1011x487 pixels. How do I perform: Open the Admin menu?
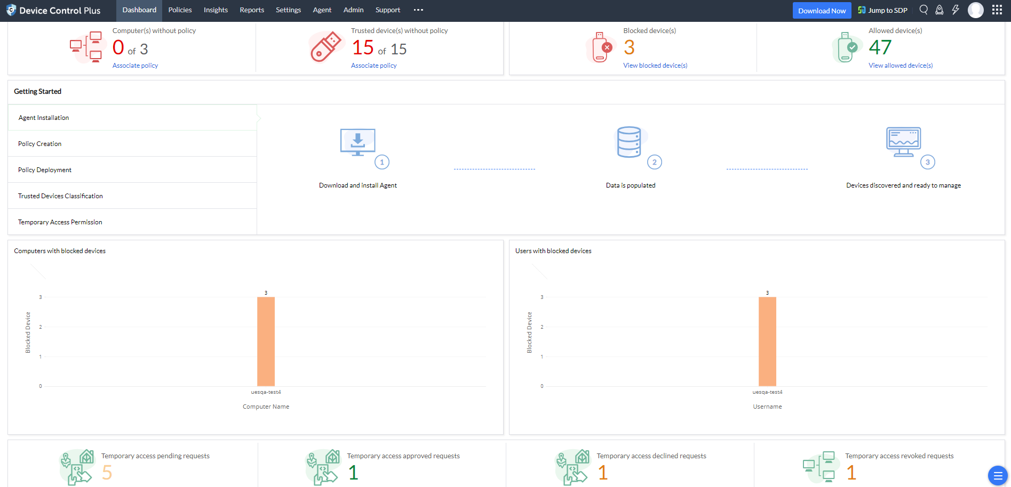354,10
